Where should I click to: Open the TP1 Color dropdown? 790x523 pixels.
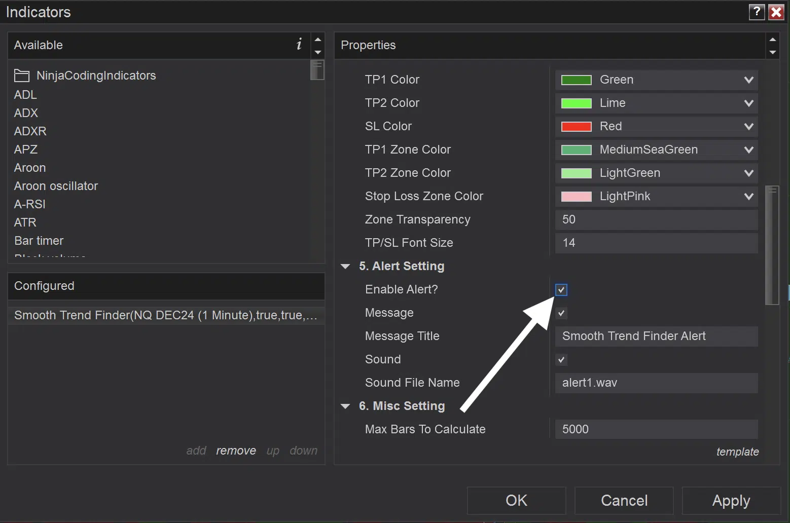(x=657, y=80)
